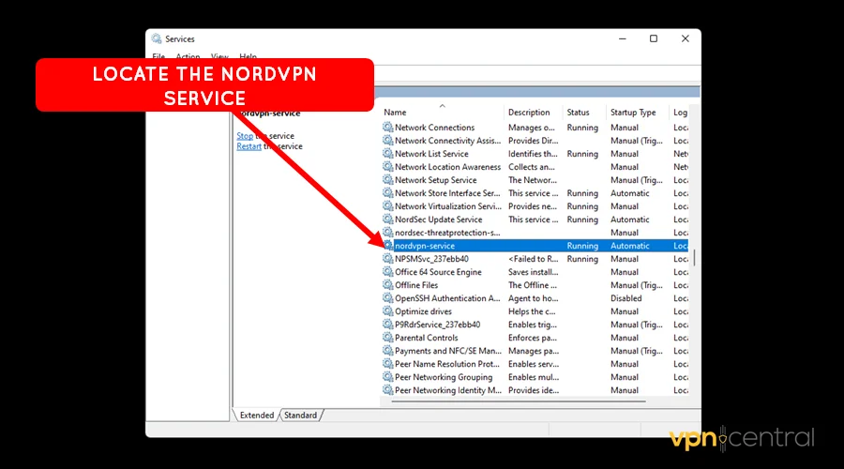
Task: Click Automatic startup type of Network Store Interface
Action: point(630,193)
